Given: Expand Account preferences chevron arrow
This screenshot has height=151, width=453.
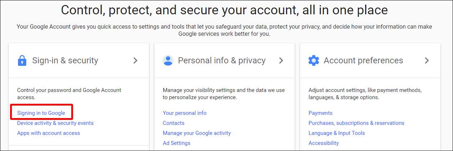Looking at the screenshot, I should click(427, 60).
